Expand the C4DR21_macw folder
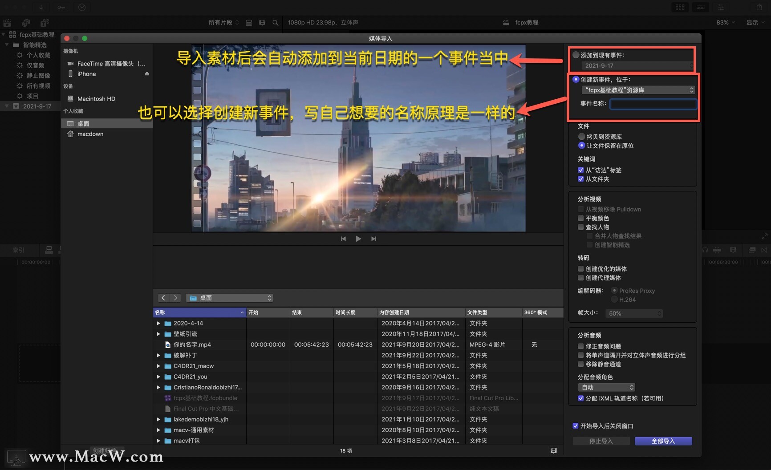The width and height of the screenshot is (771, 470). coord(158,366)
